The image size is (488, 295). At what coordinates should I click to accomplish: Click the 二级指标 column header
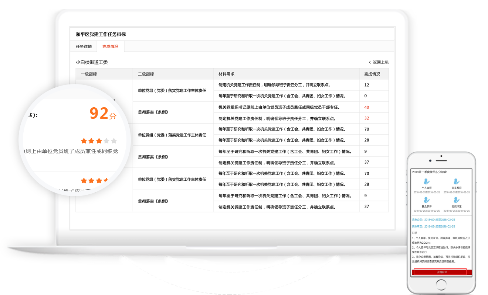pyautogui.click(x=146, y=74)
